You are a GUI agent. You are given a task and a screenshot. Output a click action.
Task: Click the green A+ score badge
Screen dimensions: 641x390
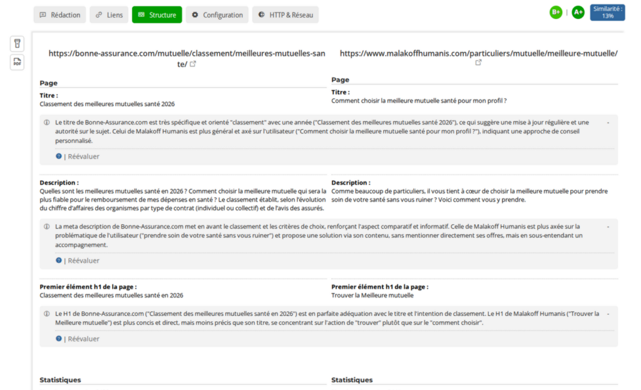tap(578, 12)
